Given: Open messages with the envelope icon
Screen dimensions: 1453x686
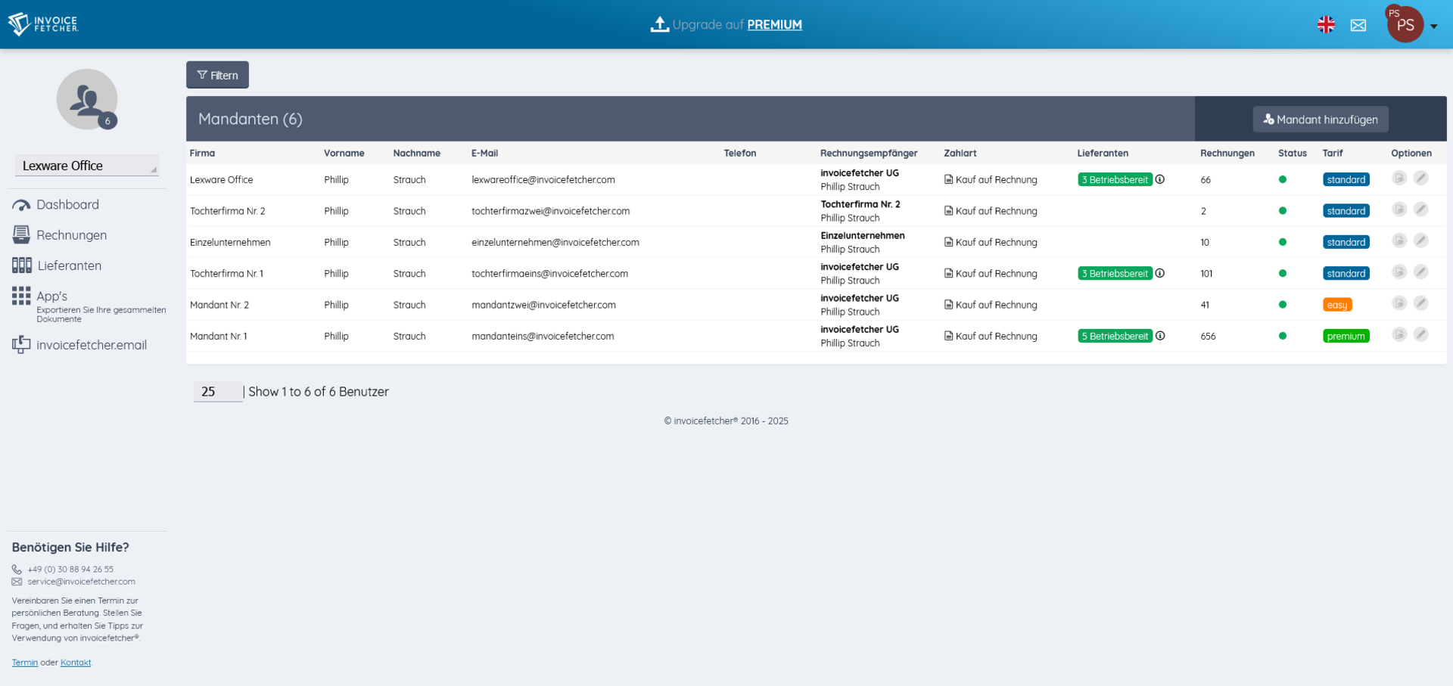Looking at the screenshot, I should [x=1358, y=25].
